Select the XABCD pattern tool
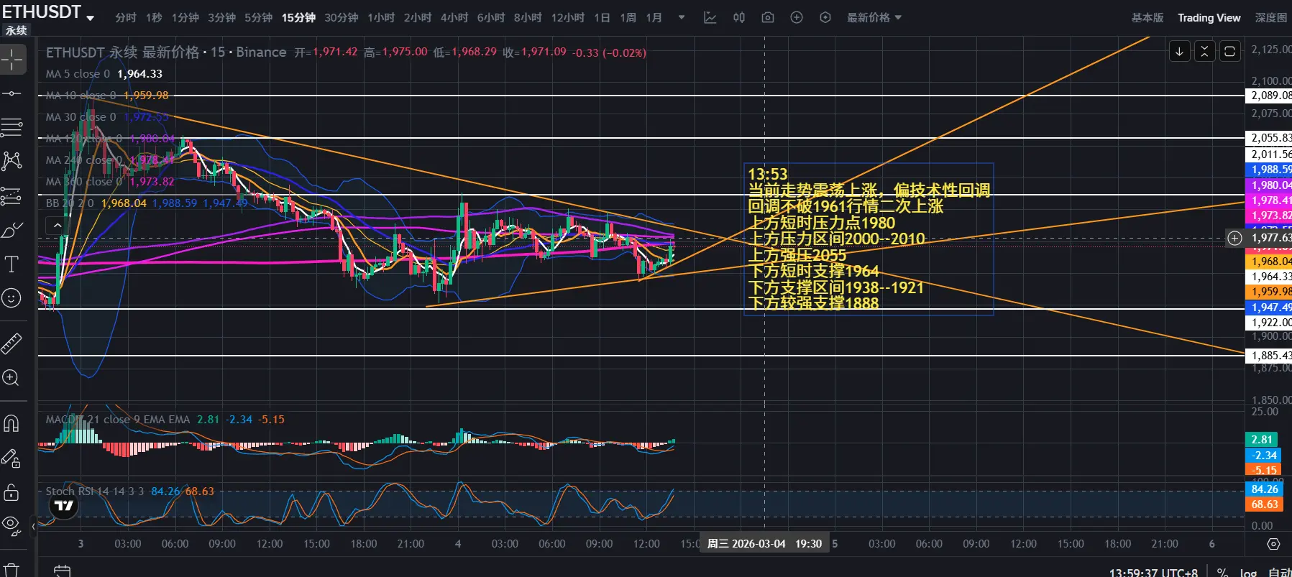Image resolution: width=1292 pixels, height=577 pixels. point(12,161)
